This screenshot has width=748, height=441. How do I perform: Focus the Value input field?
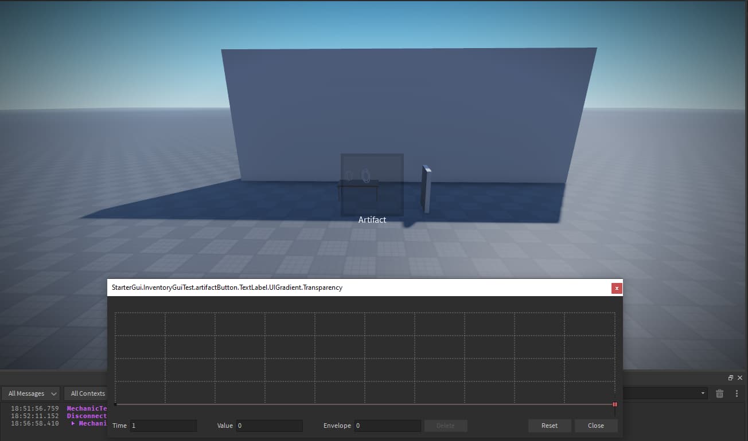[x=269, y=426]
